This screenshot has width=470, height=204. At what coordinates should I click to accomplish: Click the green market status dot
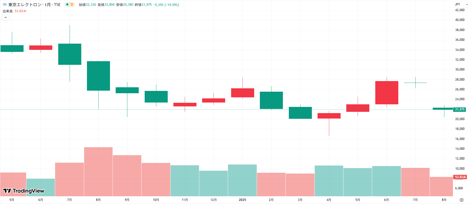pyautogui.click(x=67, y=4)
